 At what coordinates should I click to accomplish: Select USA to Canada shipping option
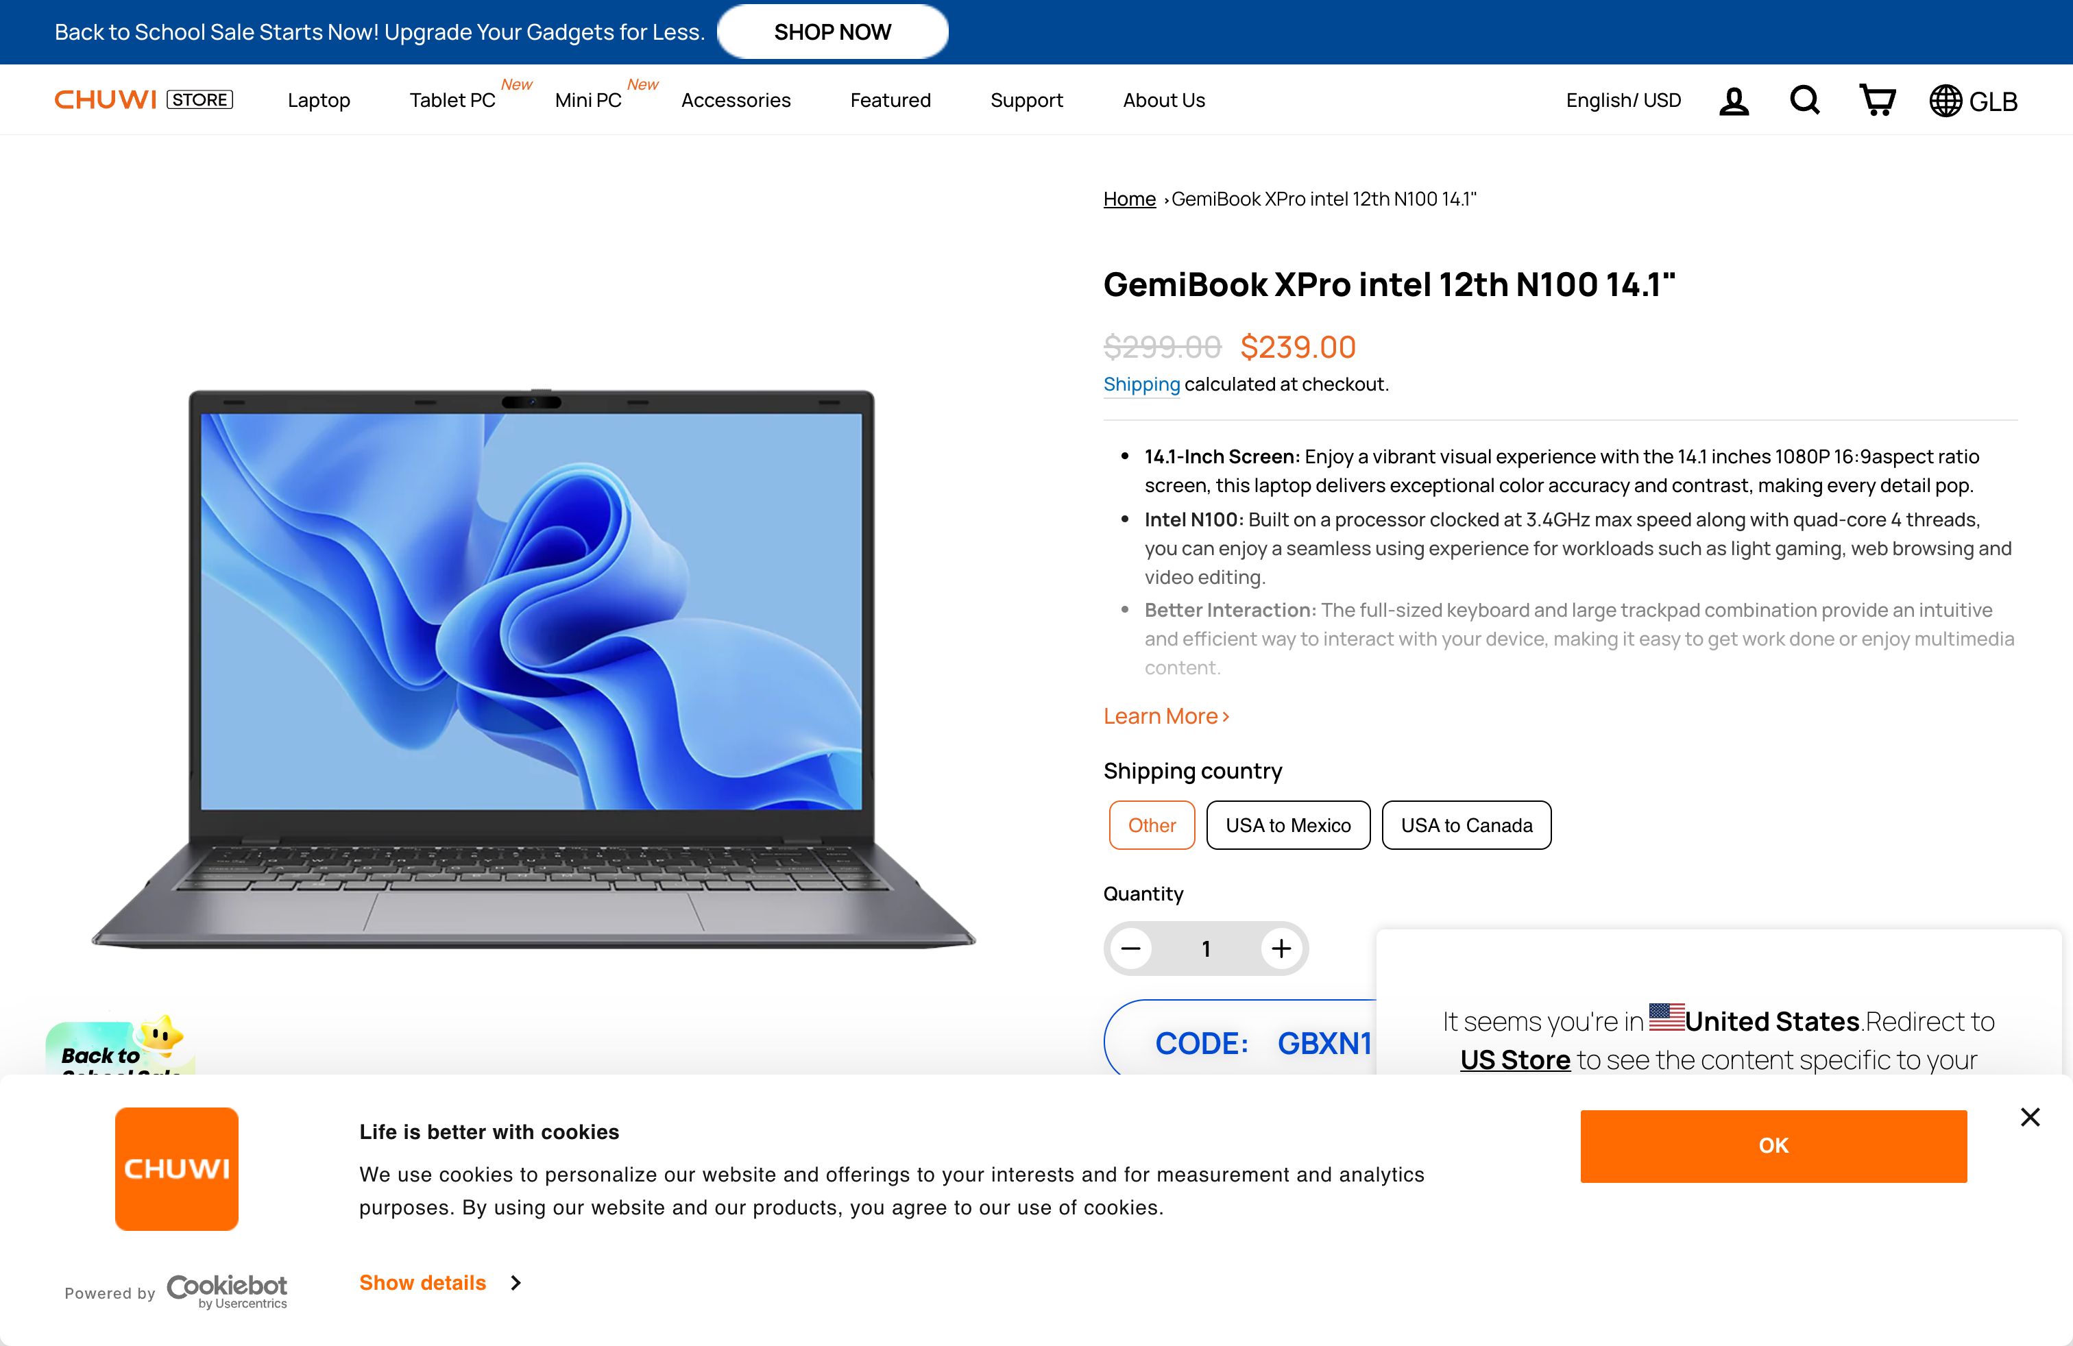(x=1467, y=824)
